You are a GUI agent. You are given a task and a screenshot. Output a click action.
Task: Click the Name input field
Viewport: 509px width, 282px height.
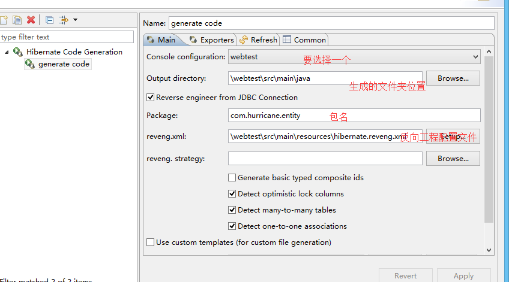331,23
